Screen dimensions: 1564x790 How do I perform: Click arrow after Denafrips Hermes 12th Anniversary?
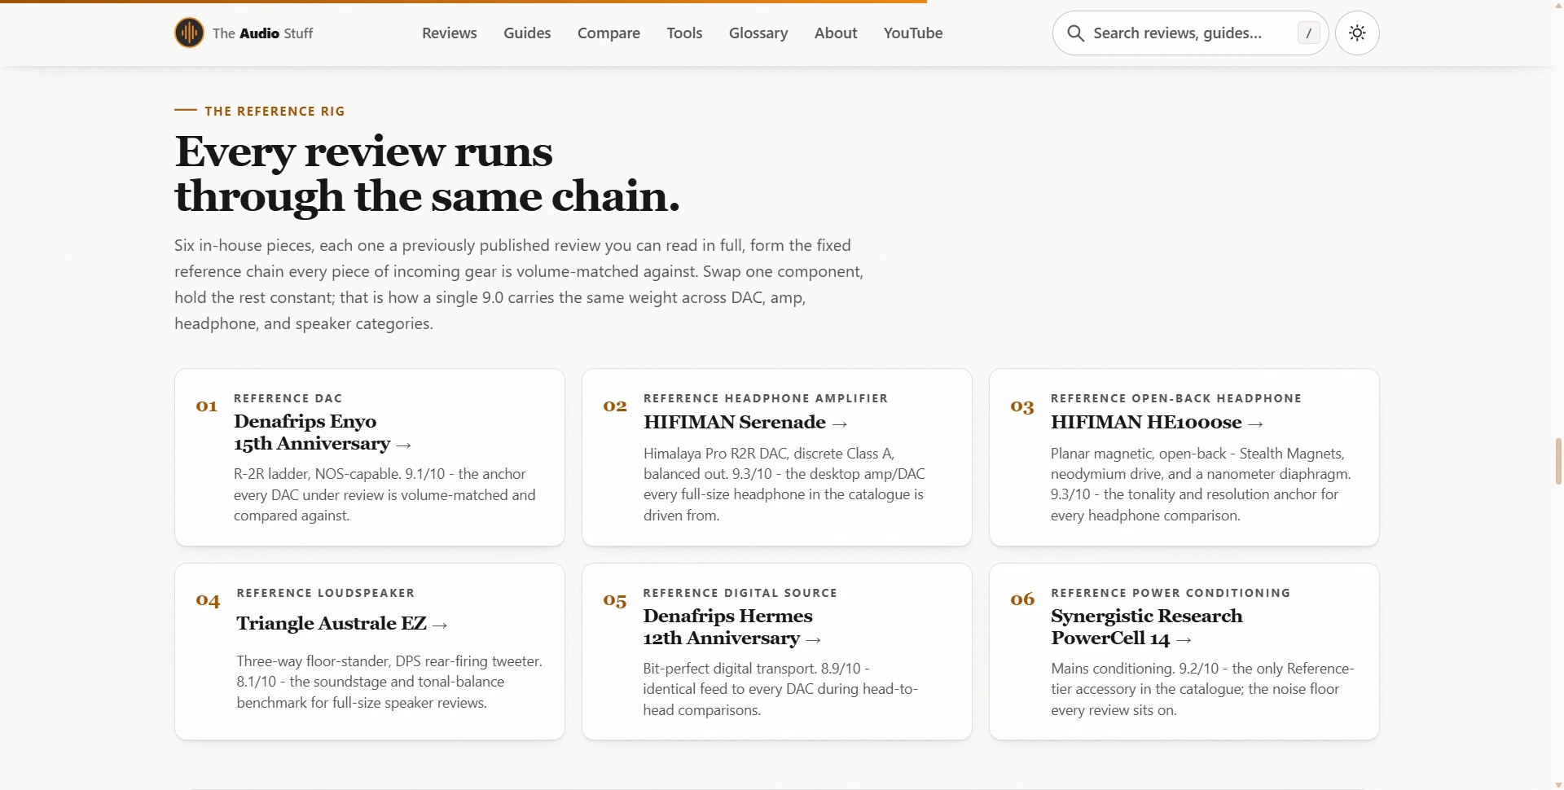point(813,639)
